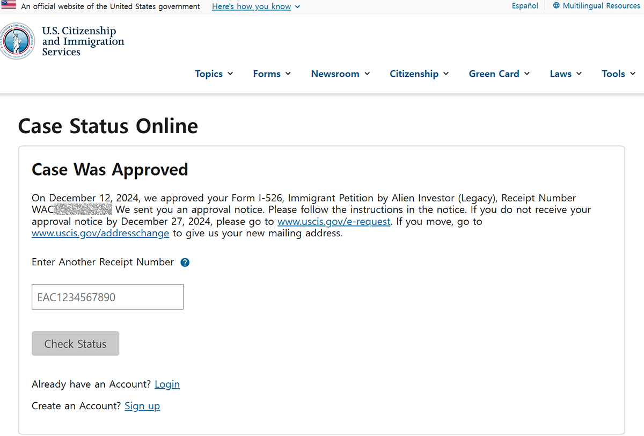Expand the Newsroom menu
Image resolution: width=644 pixels, height=436 pixels.
(x=341, y=74)
